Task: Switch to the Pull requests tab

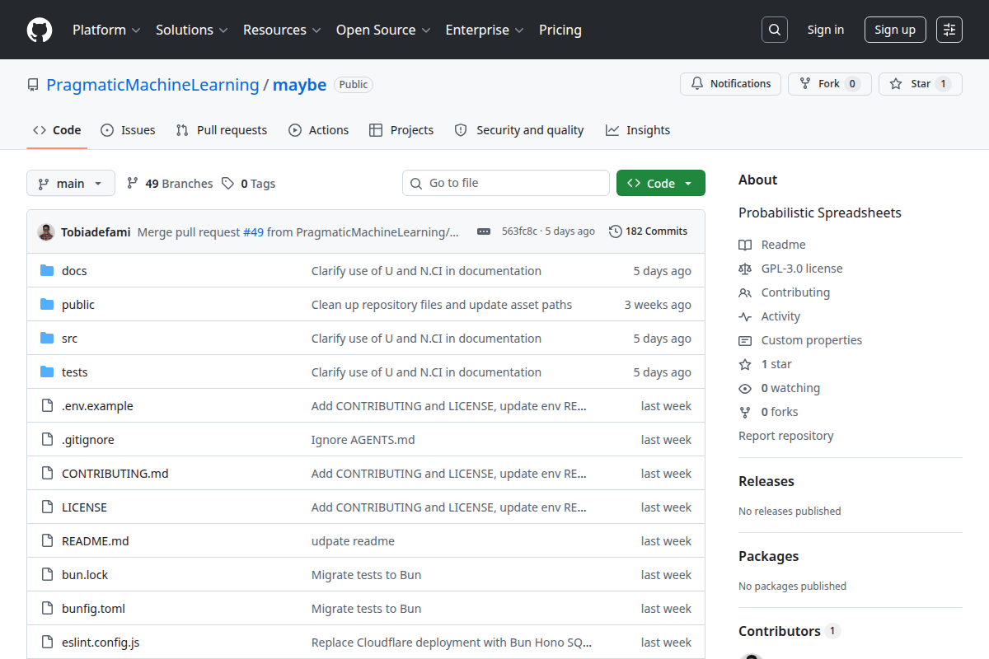Action: click(x=222, y=130)
